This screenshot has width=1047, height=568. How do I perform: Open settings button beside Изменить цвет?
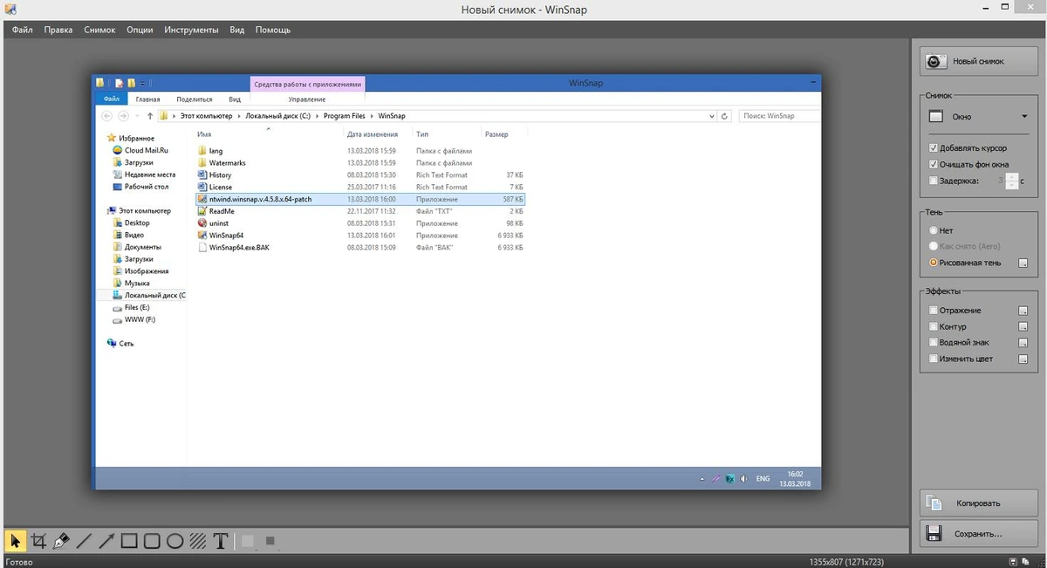[x=1023, y=359]
